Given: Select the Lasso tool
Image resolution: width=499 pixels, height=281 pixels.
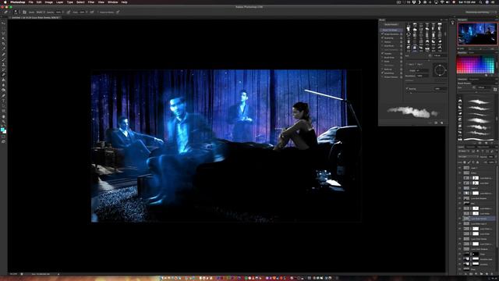Looking at the screenshot, I should point(3,33).
